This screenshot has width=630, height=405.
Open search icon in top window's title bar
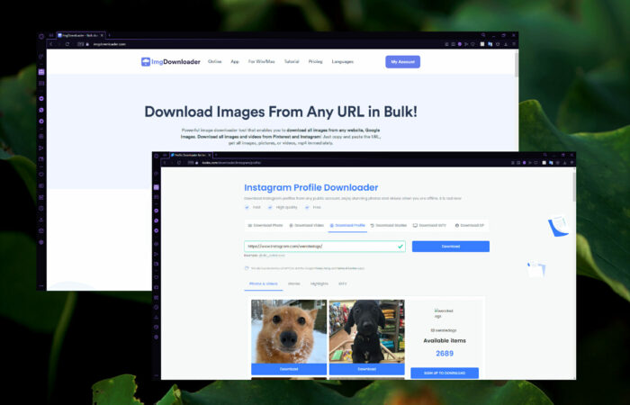(x=483, y=35)
